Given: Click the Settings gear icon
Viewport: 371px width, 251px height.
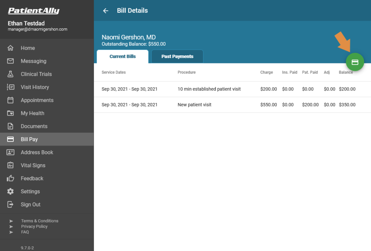Looking at the screenshot, I should click(x=11, y=191).
